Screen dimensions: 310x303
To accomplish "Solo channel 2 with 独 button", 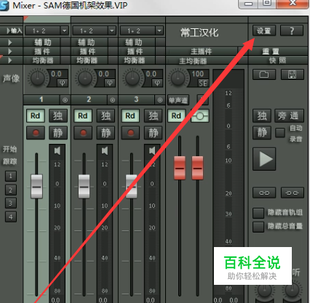I will click(106, 116).
